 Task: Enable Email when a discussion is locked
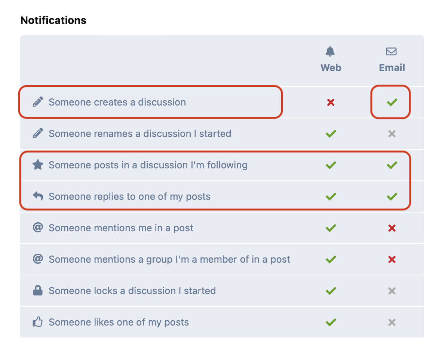coord(392,291)
